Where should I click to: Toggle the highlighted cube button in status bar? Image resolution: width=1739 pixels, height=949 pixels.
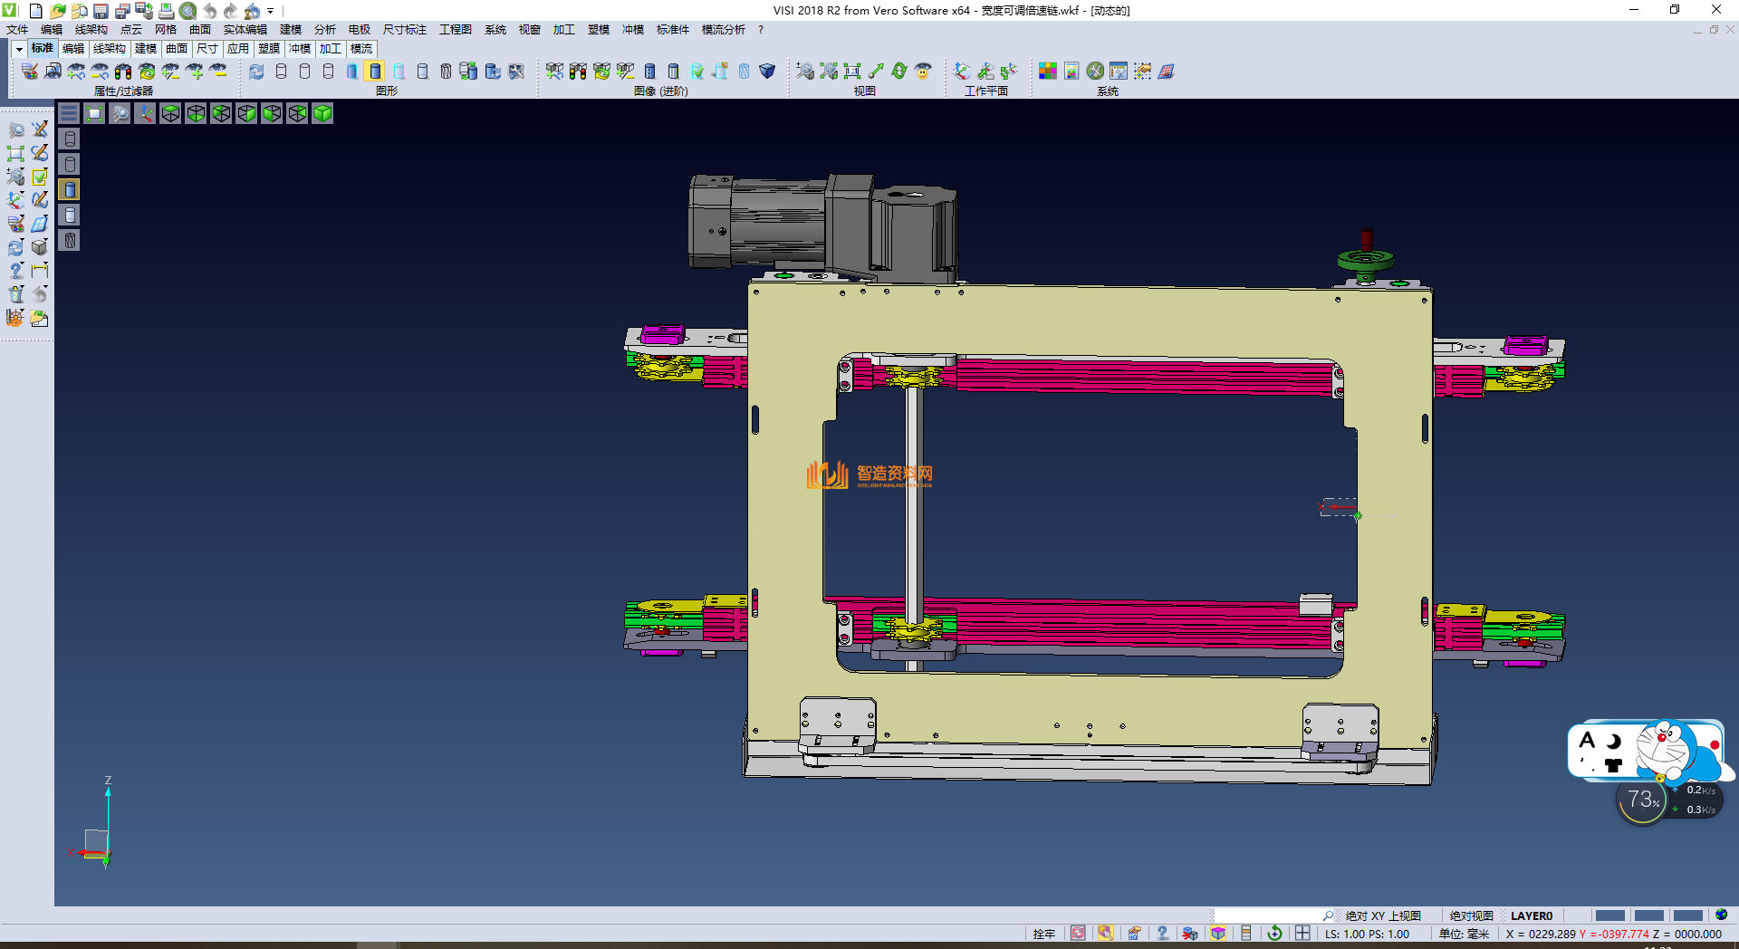click(x=1218, y=934)
